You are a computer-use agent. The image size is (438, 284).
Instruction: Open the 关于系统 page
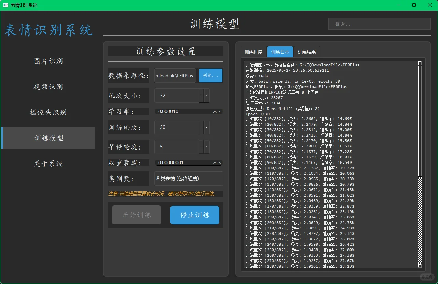48,164
